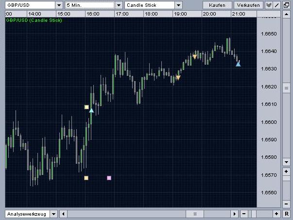The width and height of the screenshot is (293, 220).
Task: Click the vertical scrollbar thumb
Action: coord(286,88)
